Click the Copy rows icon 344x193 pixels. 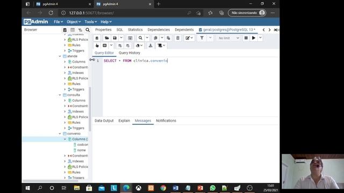(x=155, y=38)
